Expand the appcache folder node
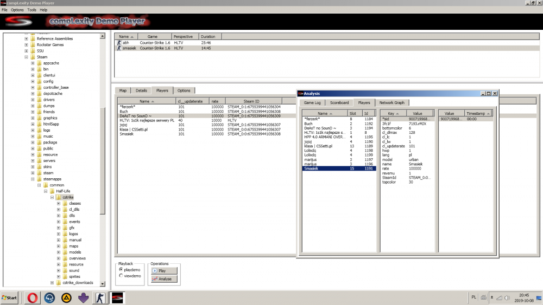Image resolution: width=543 pixels, height=305 pixels. tap(33, 63)
